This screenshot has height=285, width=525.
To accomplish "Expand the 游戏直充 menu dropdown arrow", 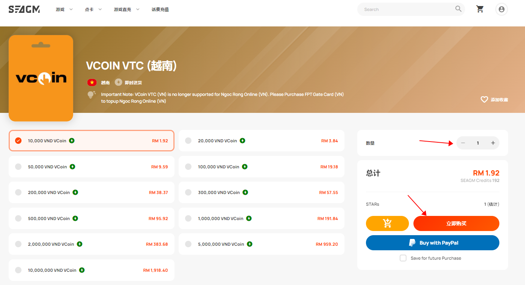I will click(x=138, y=9).
